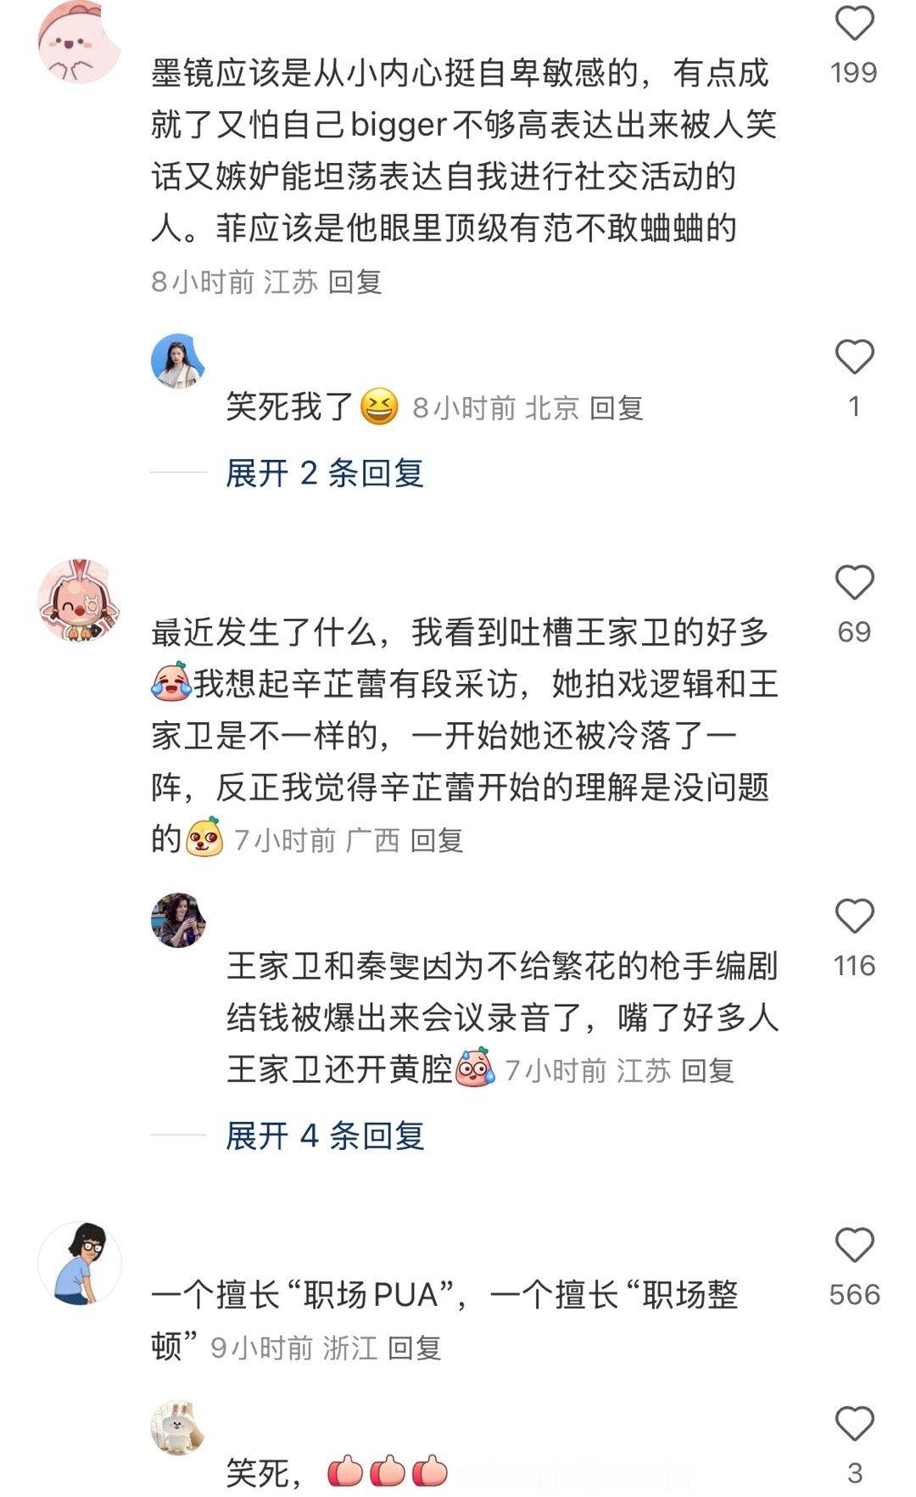Heart the 职场PUA comment with 566 likes
The height and width of the screenshot is (1497, 916).
click(x=854, y=1246)
